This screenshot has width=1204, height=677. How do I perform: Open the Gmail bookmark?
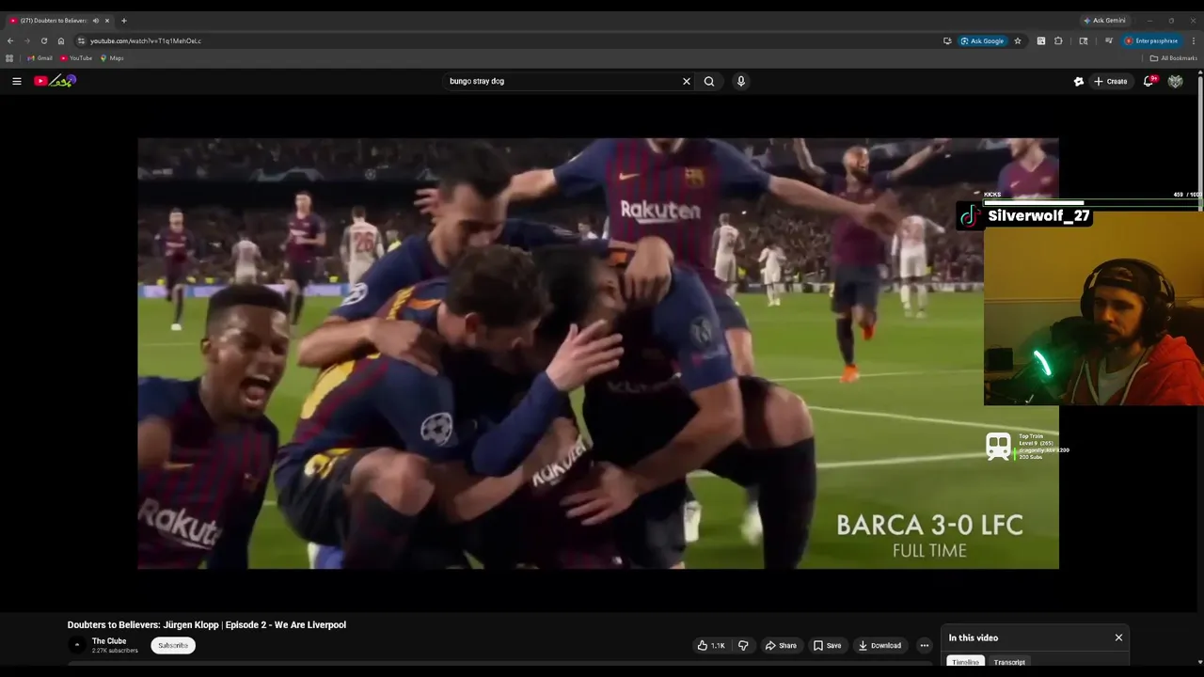tap(40, 58)
